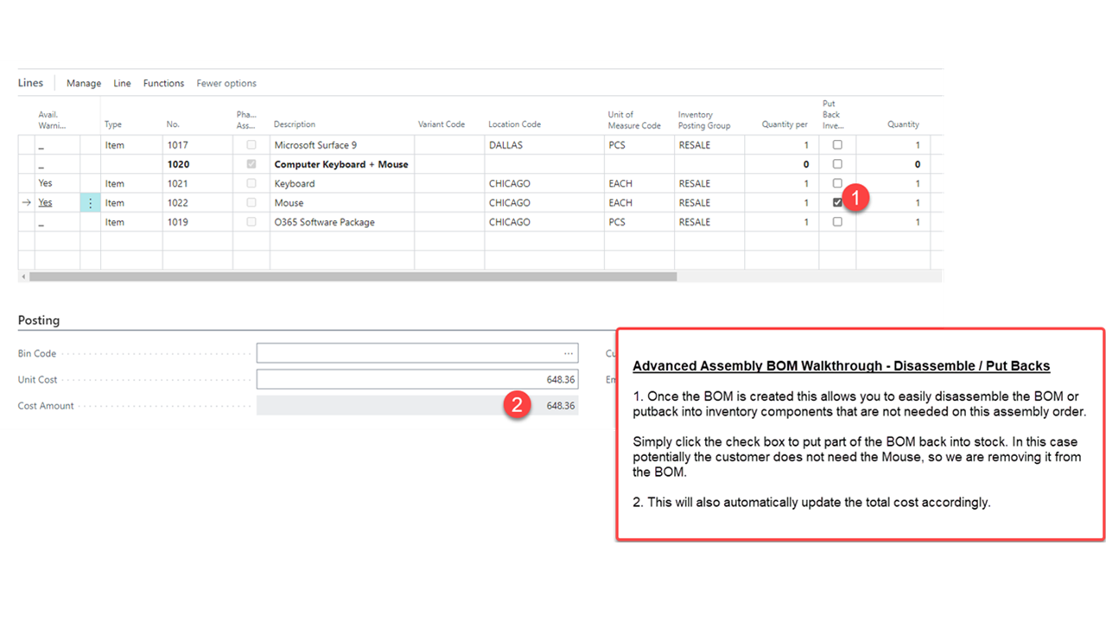Click the Bin Code lookup ellipsis
The width and height of the screenshot is (1106, 622).
(569, 353)
